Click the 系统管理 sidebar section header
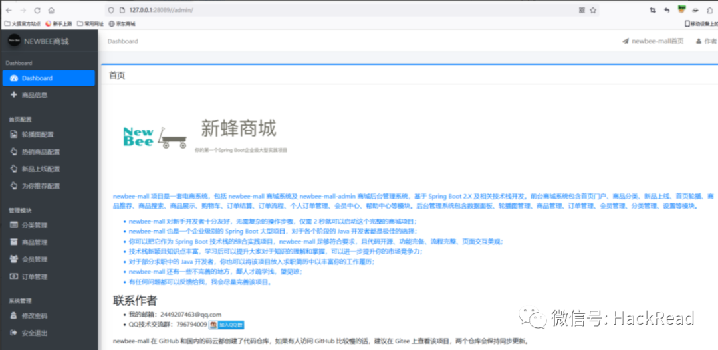This screenshot has width=718, height=350. 20,301
